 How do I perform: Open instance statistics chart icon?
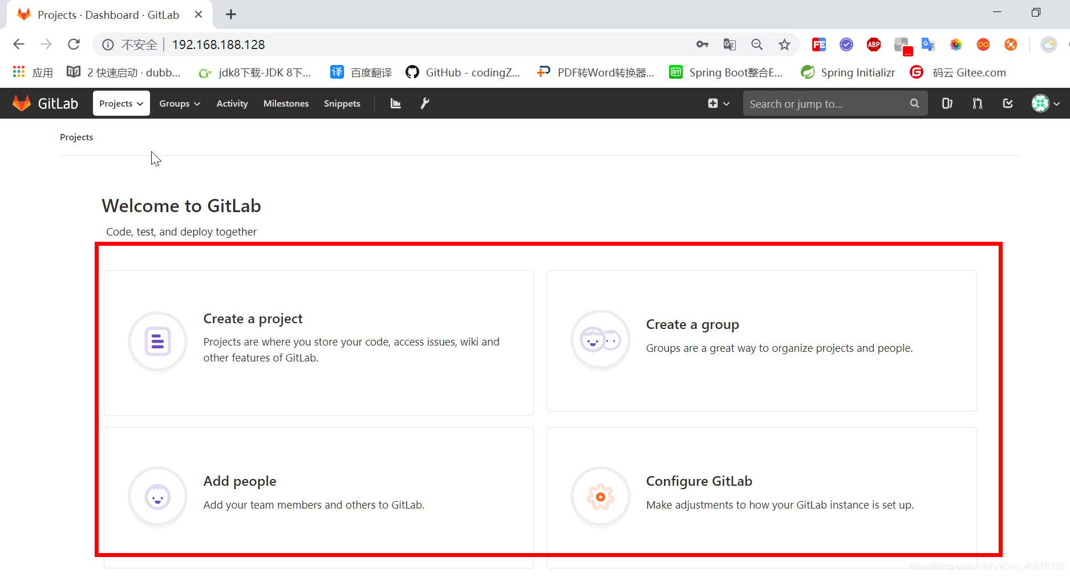coord(395,103)
